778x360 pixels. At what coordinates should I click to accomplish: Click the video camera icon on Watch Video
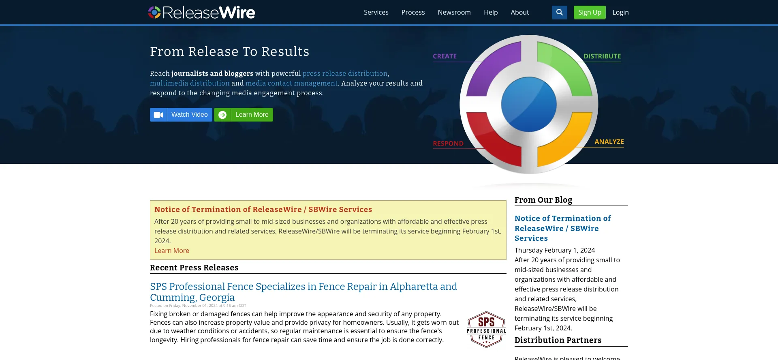click(x=158, y=115)
